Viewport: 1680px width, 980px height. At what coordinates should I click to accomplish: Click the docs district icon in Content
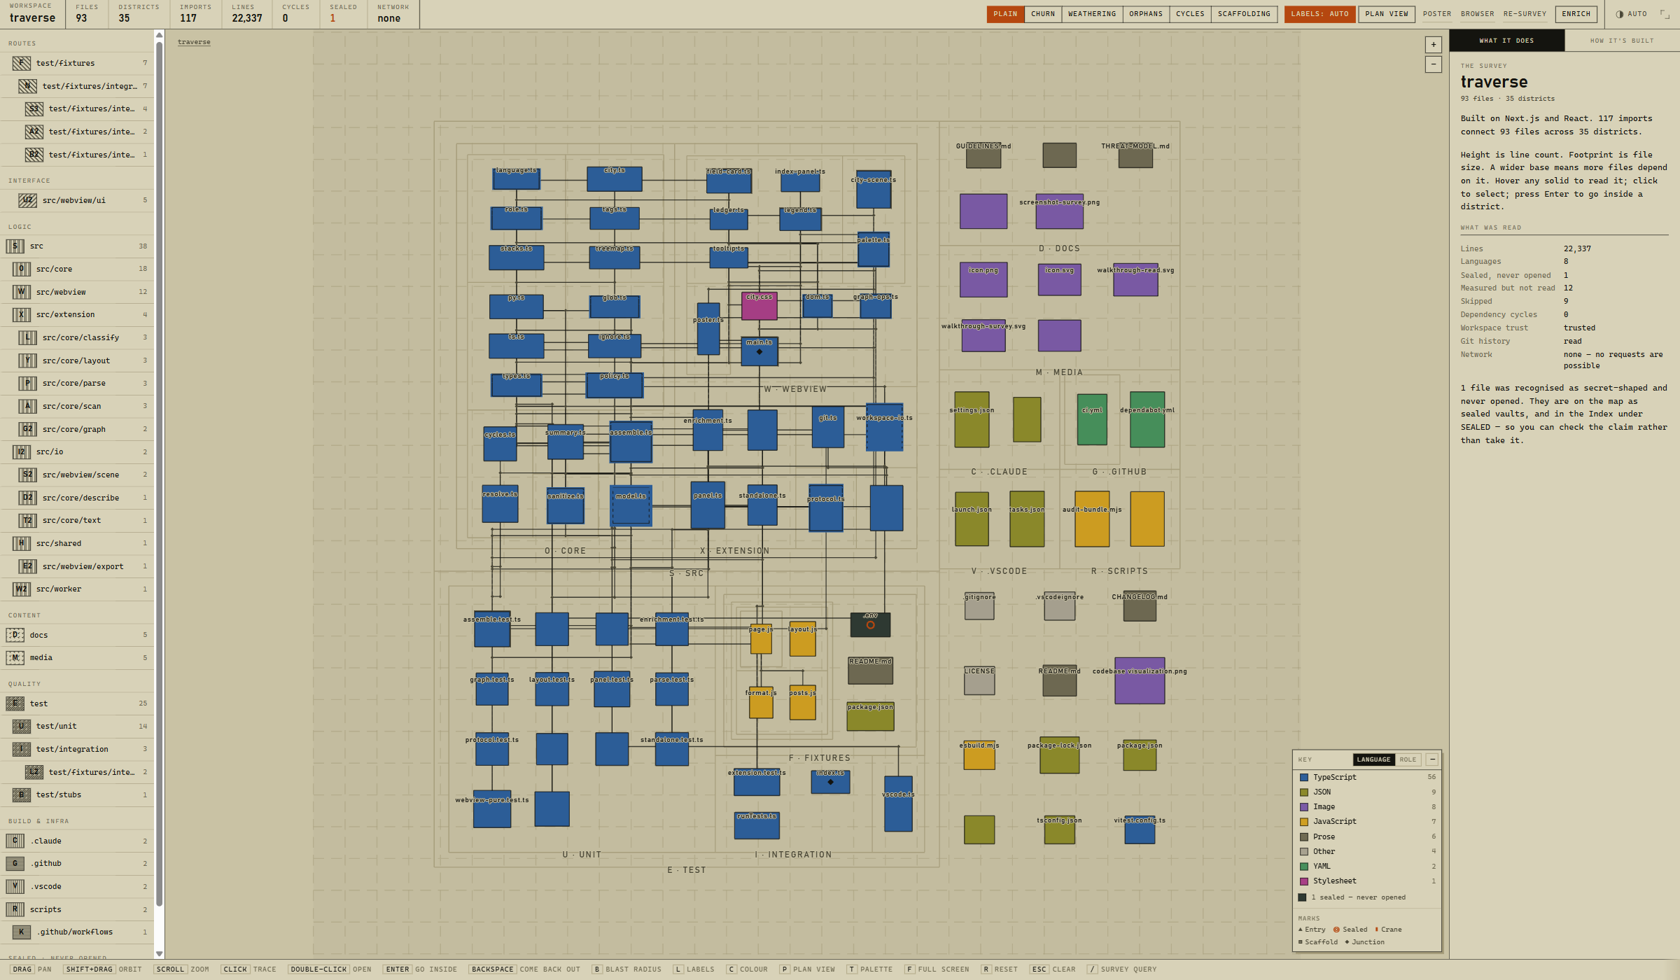click(15, 635)
